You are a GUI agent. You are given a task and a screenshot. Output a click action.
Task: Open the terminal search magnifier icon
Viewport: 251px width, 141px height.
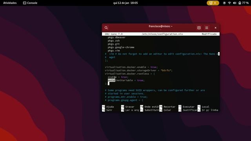point(106,28)
